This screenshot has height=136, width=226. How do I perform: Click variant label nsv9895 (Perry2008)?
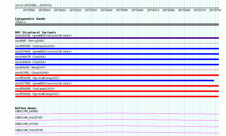tap(30, 41)
